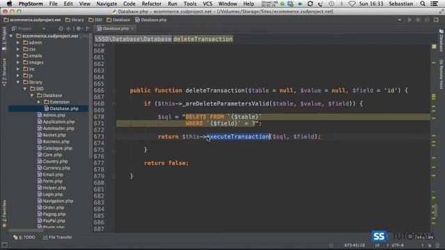Close the Database.php editor tab

point(132,28)
